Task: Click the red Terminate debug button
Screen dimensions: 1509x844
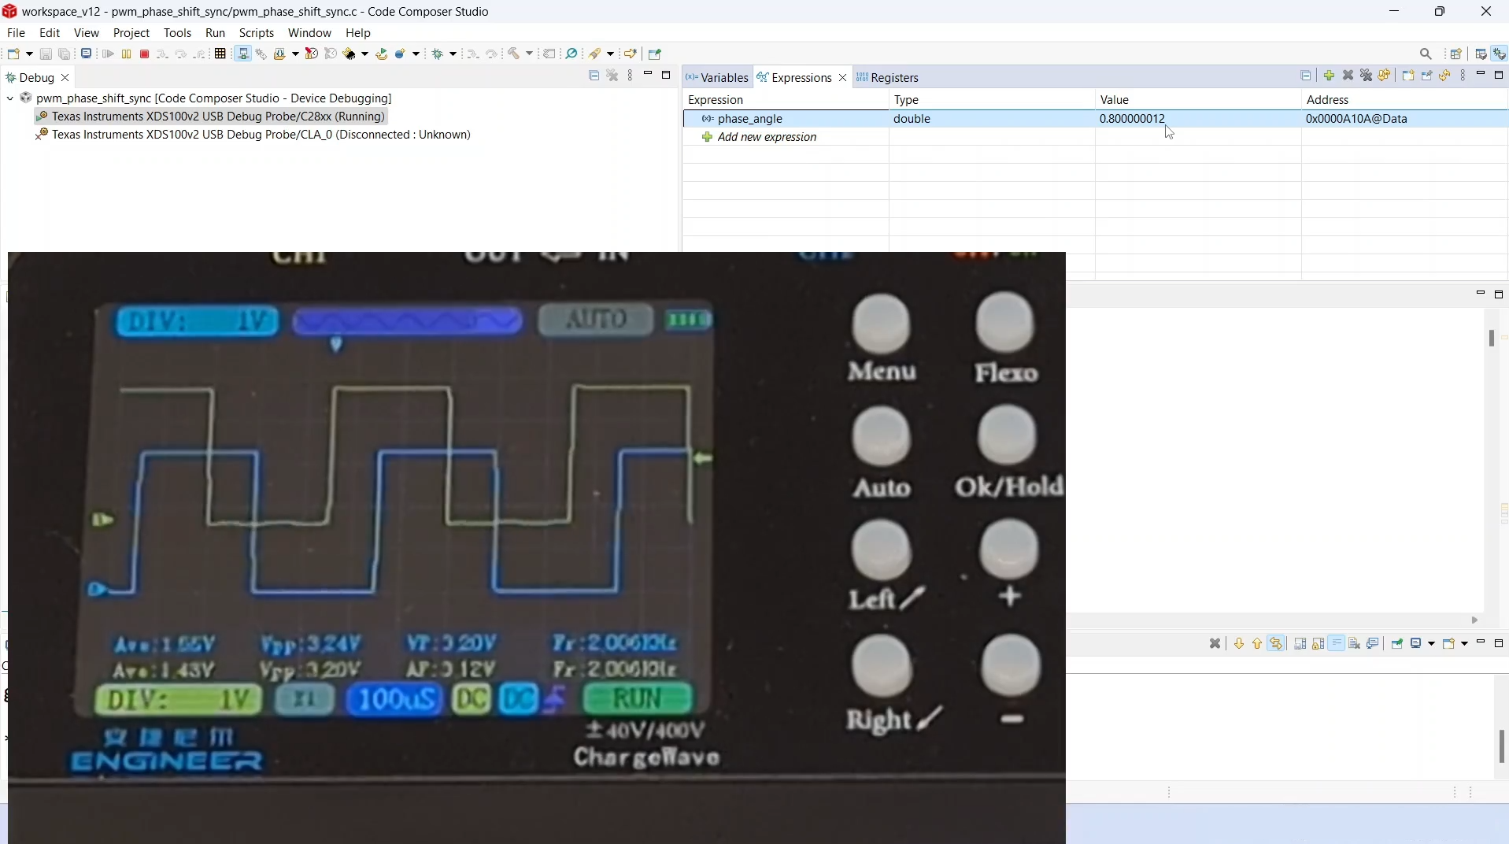Action: coord(145,54)
